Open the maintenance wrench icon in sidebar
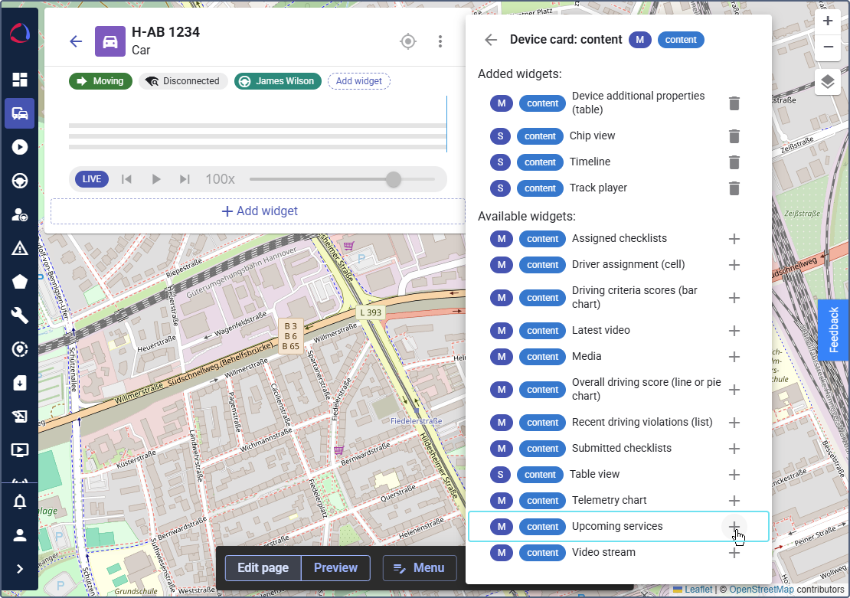 pos(19,315)
